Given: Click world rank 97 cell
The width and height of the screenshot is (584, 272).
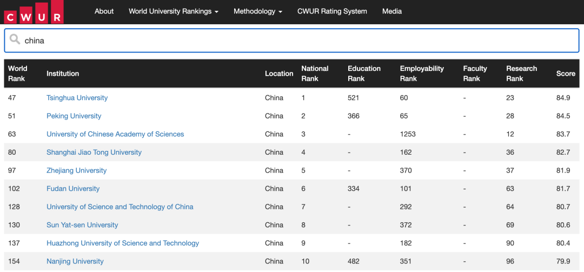Looking at the screenshot, I should click(x=12, y=170).
